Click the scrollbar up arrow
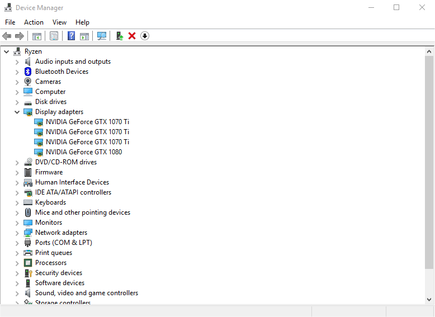The width and height of the screenshot is (435, 317). [x=429, y=51]
